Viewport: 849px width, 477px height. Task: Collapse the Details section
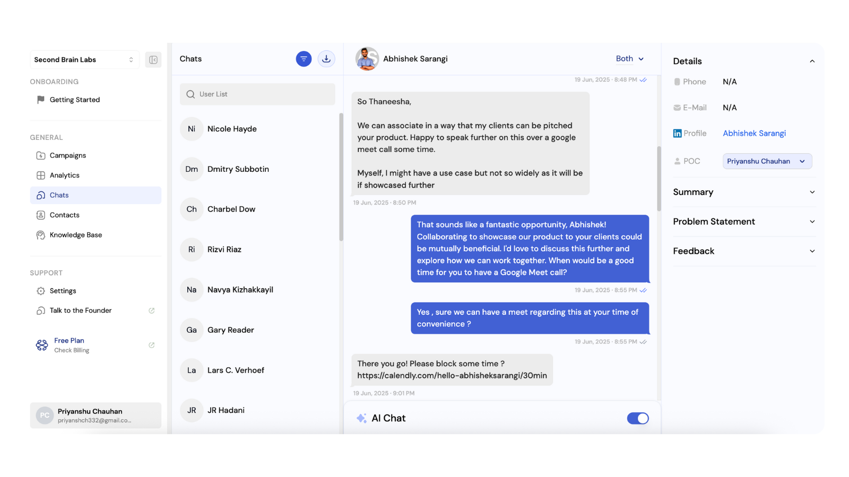pyautogui.click(x=812, y=61)
